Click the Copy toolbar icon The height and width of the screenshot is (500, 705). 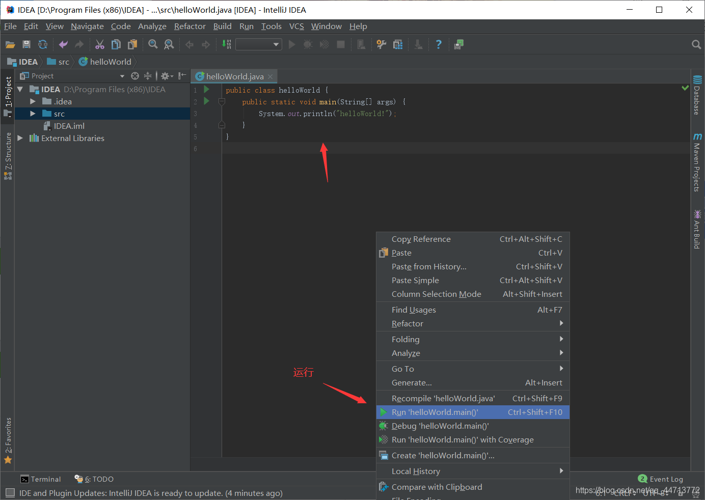[x=116, y=45]
